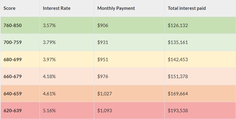Click the $169,664 total interest cell
This screenshot has height=119, width=236.
(200, 94)
